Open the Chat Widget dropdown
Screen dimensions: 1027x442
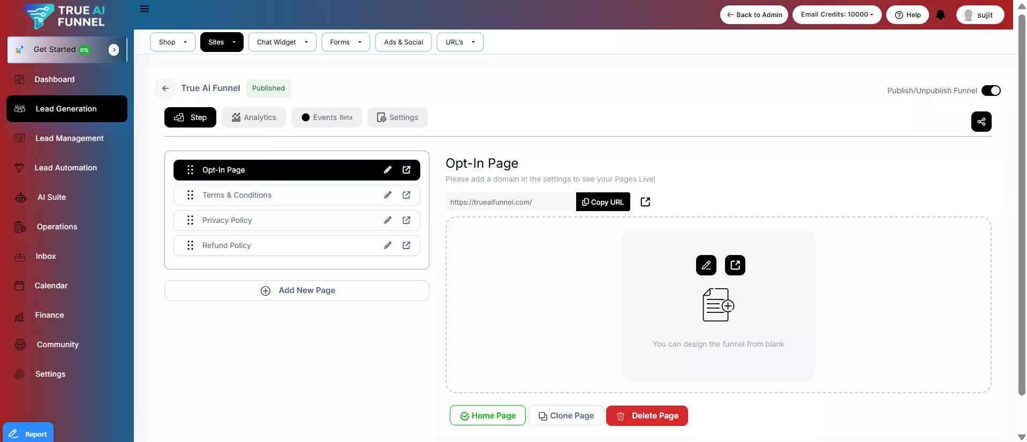coord(282,42)
